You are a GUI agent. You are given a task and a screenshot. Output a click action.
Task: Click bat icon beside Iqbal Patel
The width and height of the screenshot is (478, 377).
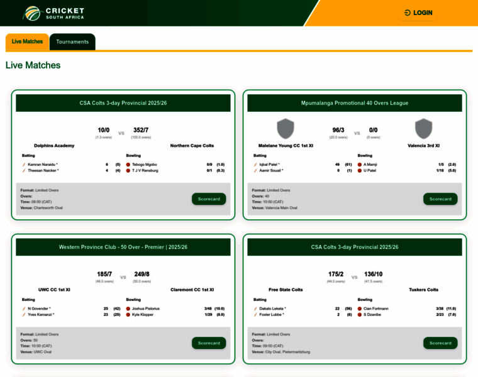[x=255, y=165]
